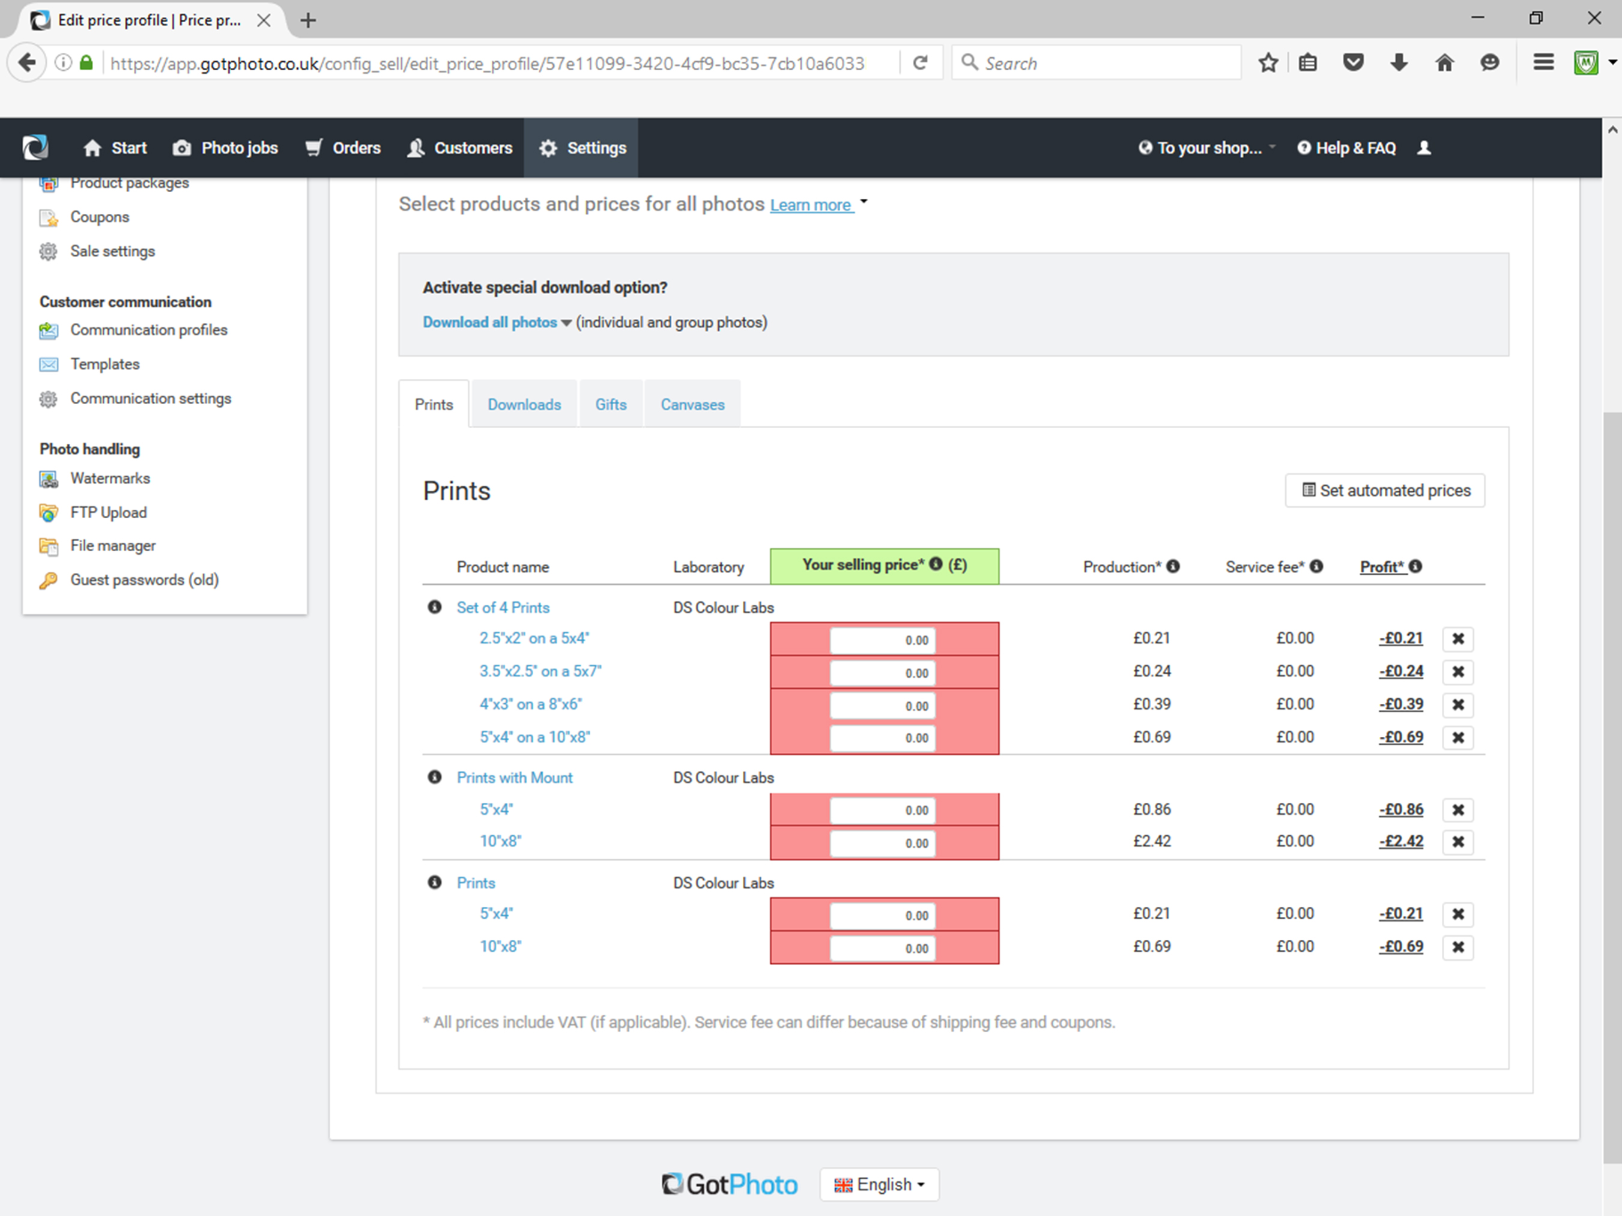Remove the 2.5"x2" on a 5x4" row

pyautogui.click(x=1457, y=639)
